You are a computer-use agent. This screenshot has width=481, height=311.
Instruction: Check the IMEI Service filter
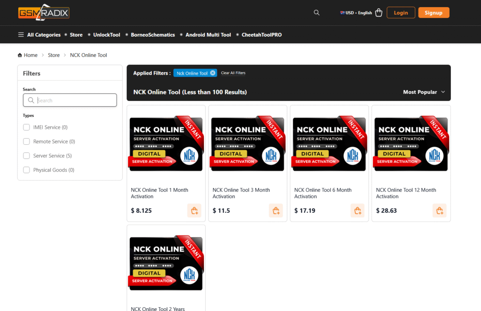[27, 127]
